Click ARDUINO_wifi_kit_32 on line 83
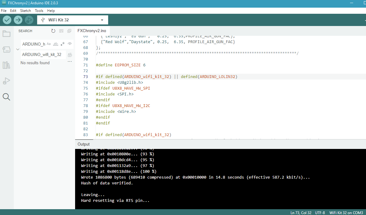The width and height of the screenshot is (366, 215). tap(147, 135)
